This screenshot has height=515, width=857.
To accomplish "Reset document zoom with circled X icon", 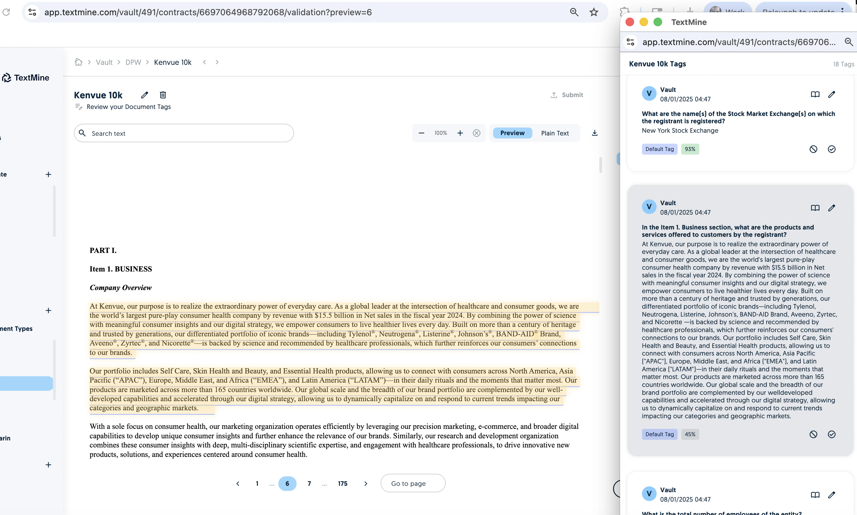I will click(x=476, y=133).
